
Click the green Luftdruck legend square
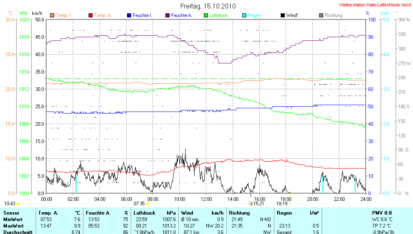(205, 15)
